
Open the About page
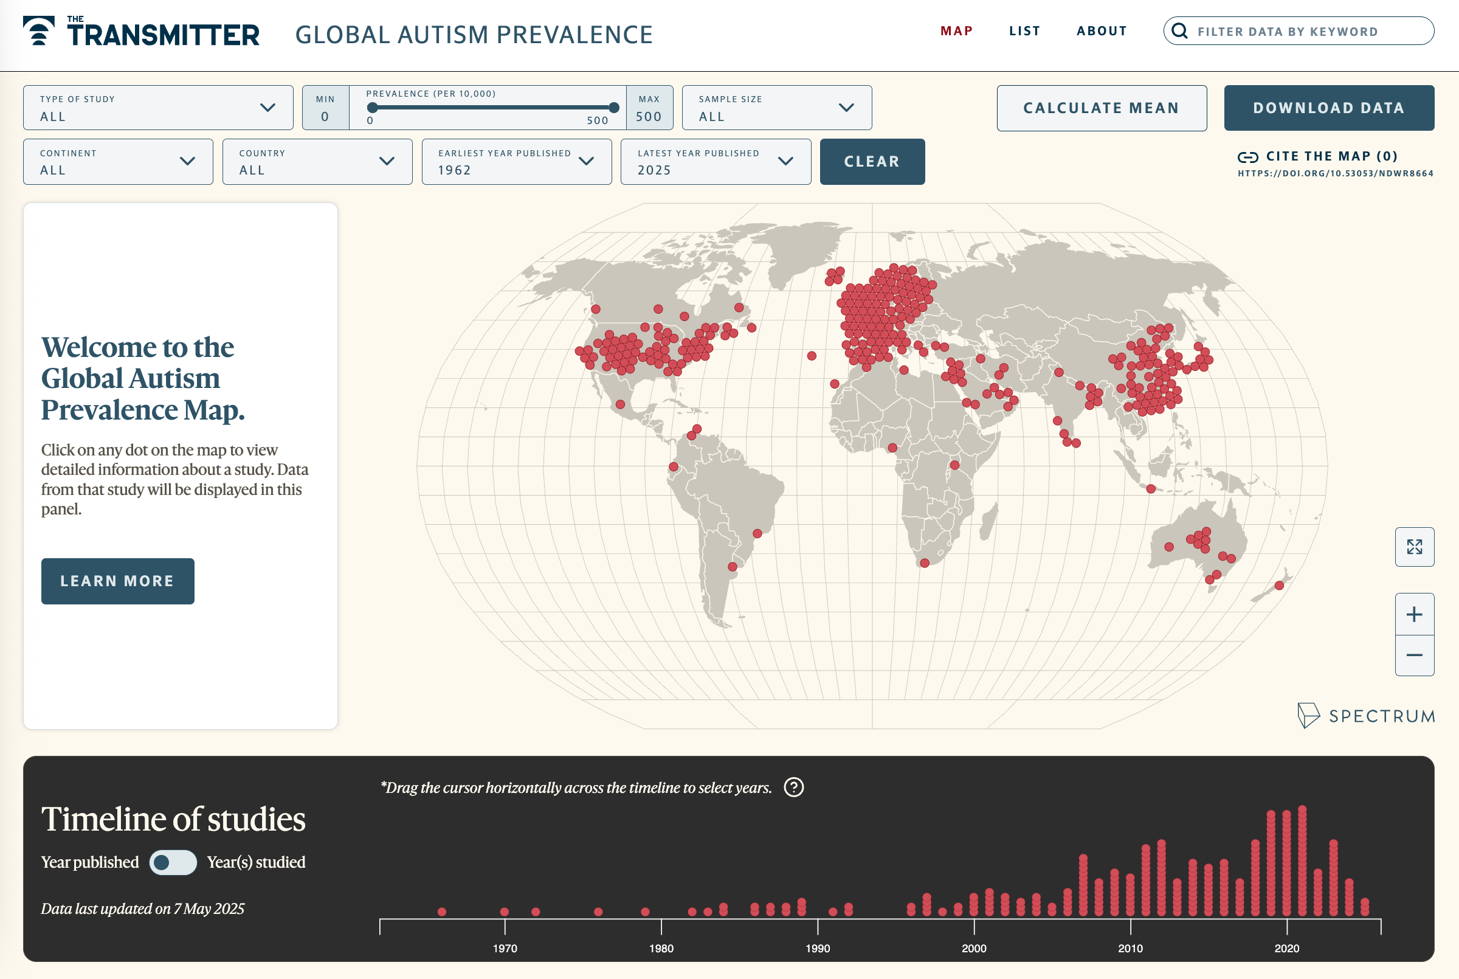tap(1102, 30)
